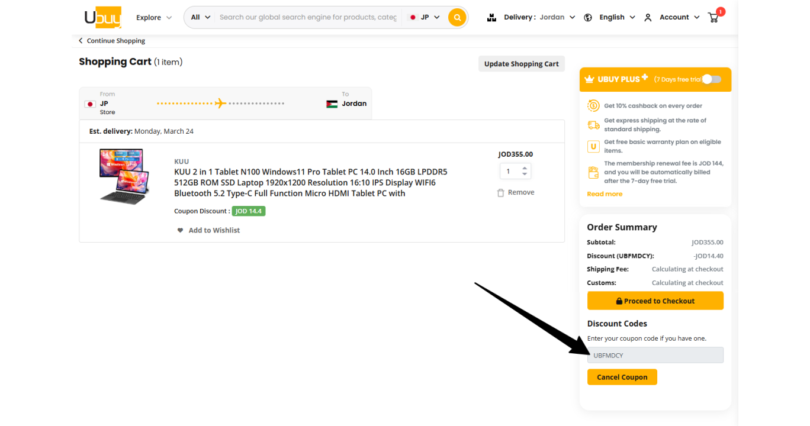The height and width of the screenshot is (426, 810).
Task: Click the Ubuy logo
Action: [x=103, y=17]
